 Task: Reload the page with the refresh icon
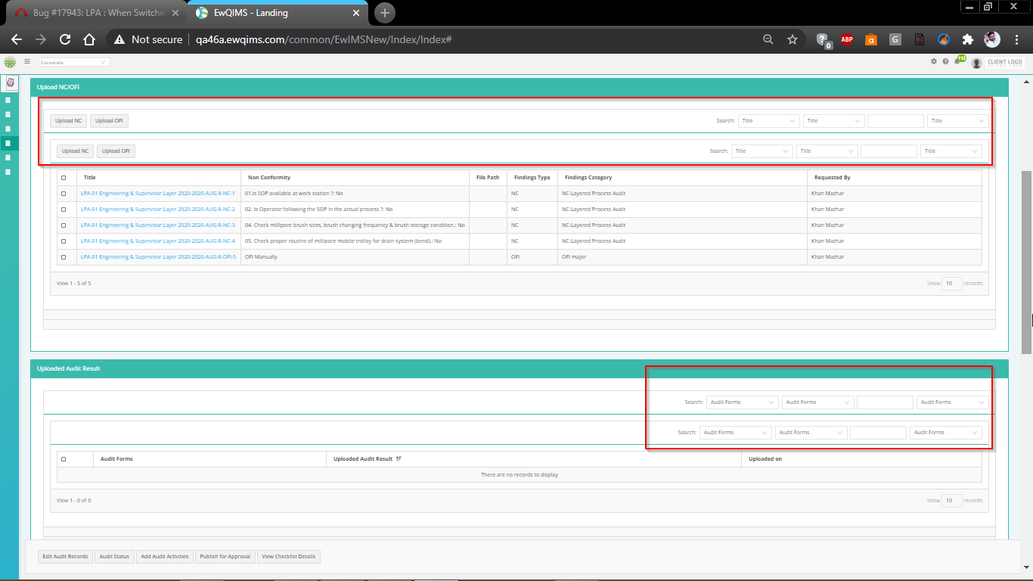pyautogui.click(x=65, y=39)
